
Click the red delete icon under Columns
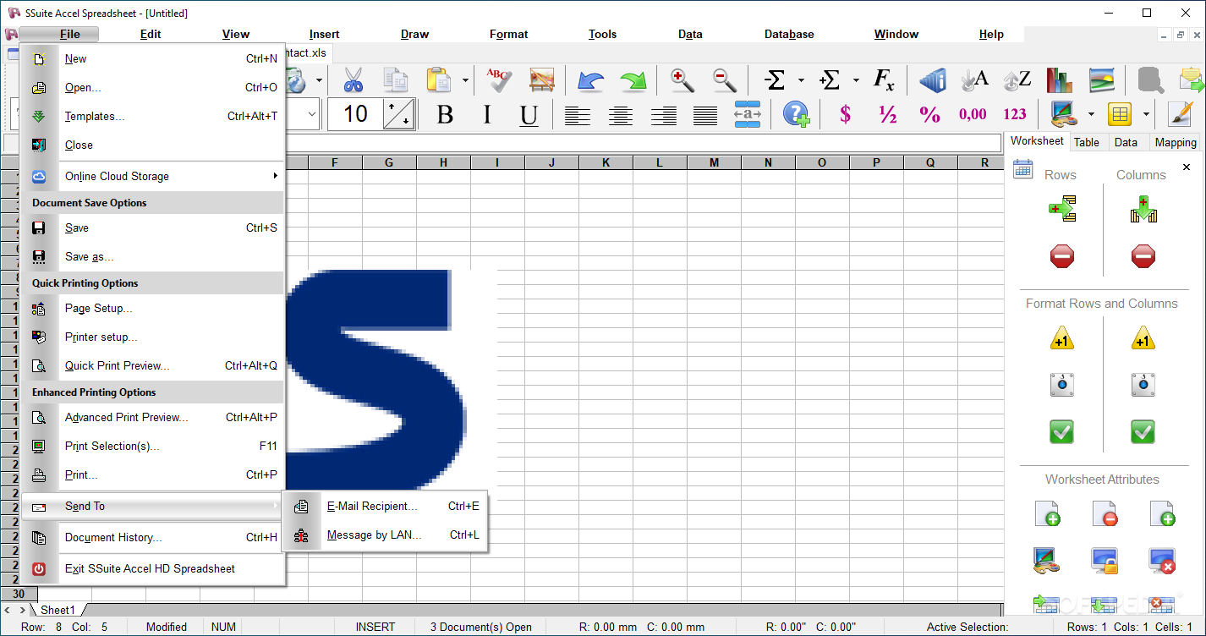pyautogui.click(x=1143, y=256)
